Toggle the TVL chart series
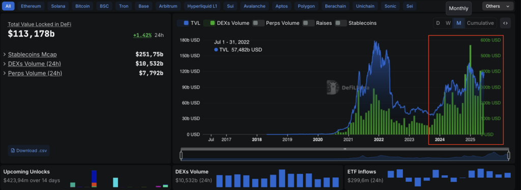Viewport: 521px width, 190px height. pyautogui.click(x=187, y=23)
